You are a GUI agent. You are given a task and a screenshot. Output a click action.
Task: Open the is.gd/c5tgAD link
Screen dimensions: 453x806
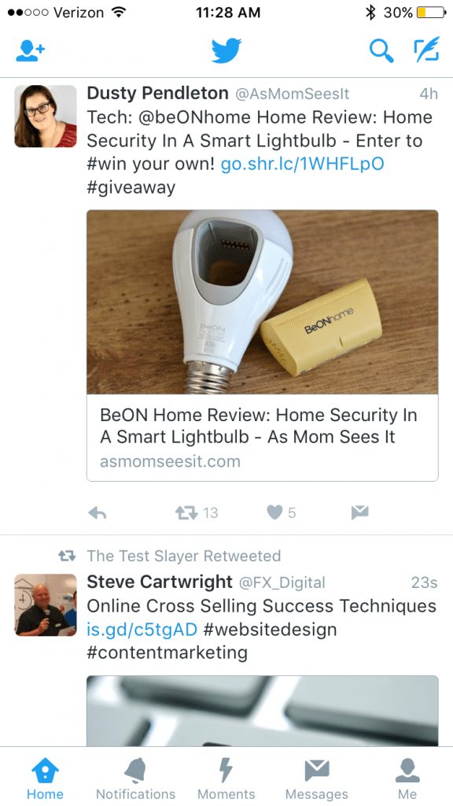(142, 630)
